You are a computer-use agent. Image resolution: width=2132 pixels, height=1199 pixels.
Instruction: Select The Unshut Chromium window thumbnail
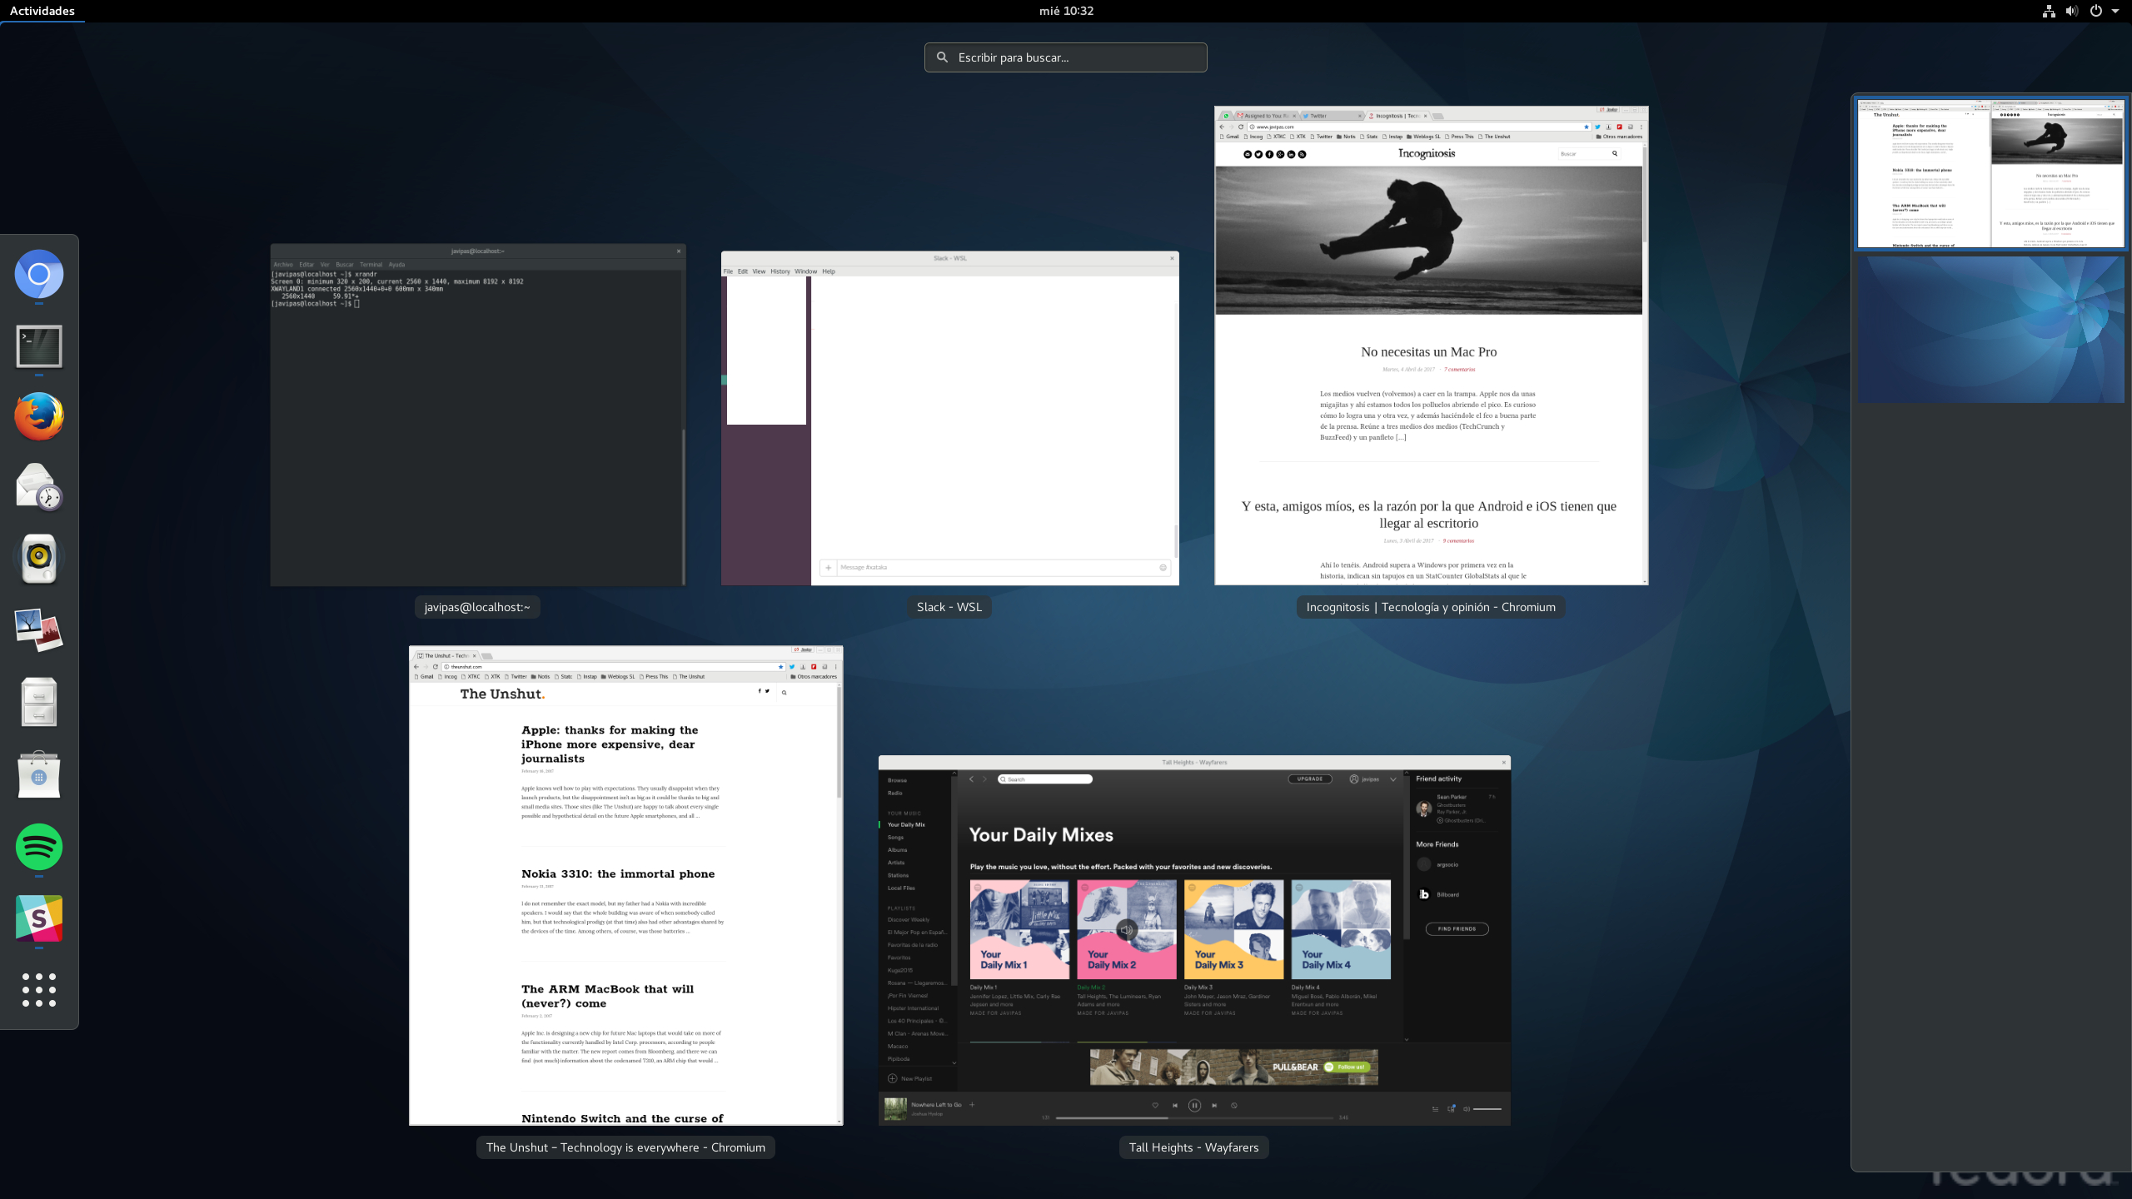click(625, 885)
